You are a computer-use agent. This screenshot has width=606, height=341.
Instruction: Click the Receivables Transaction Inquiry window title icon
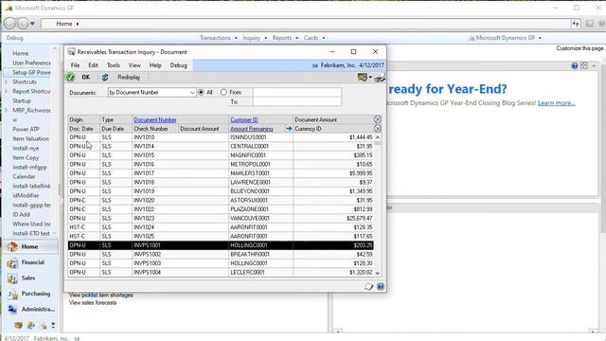(x=72, y=52)
